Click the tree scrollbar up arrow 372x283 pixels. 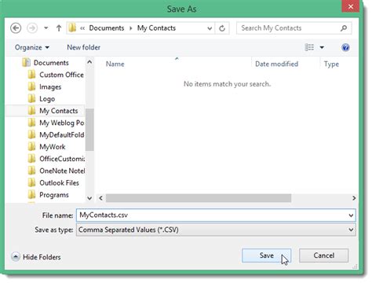tap(89, 62)
